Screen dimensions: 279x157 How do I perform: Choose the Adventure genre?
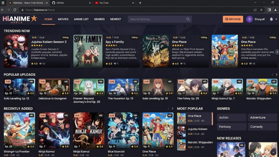coord(262,118)
